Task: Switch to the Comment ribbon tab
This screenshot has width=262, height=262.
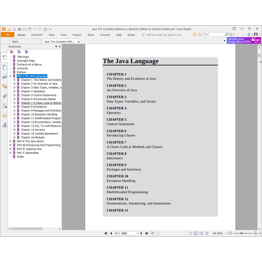Action: pyautogui.click(x=37, y=35)
